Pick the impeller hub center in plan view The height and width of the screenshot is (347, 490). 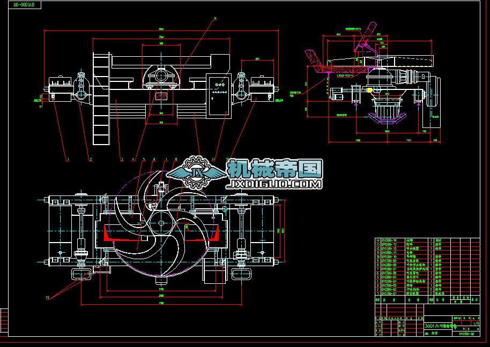(161, 223)
